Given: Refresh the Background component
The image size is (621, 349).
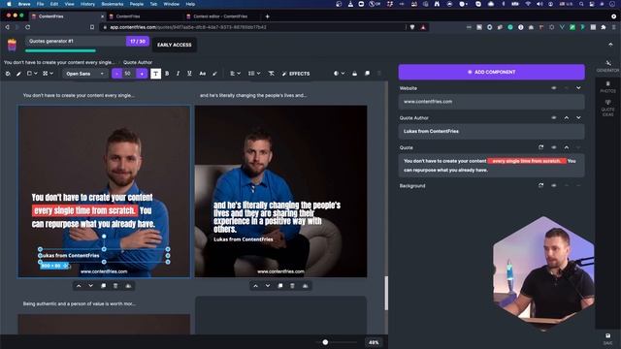Looking at the screenshot, I should point(541,185).
